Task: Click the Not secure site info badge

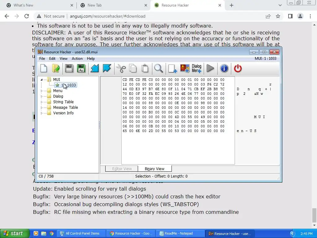Action: click(x=51, y=16)
